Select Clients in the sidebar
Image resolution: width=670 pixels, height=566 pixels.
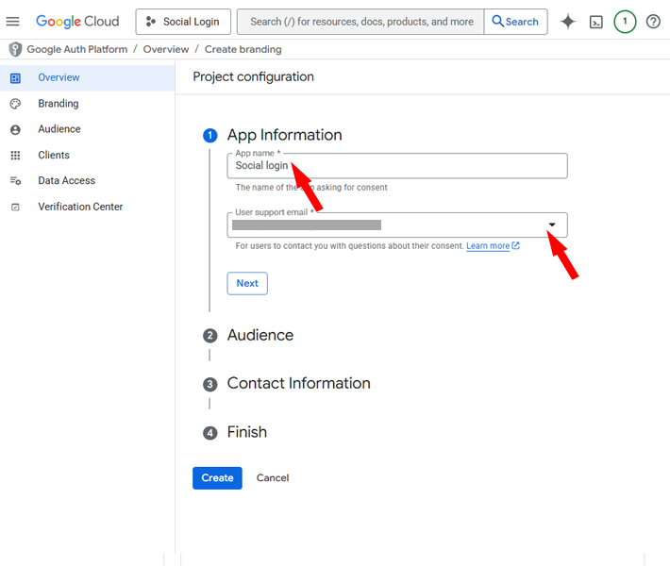tap(87, 155)
